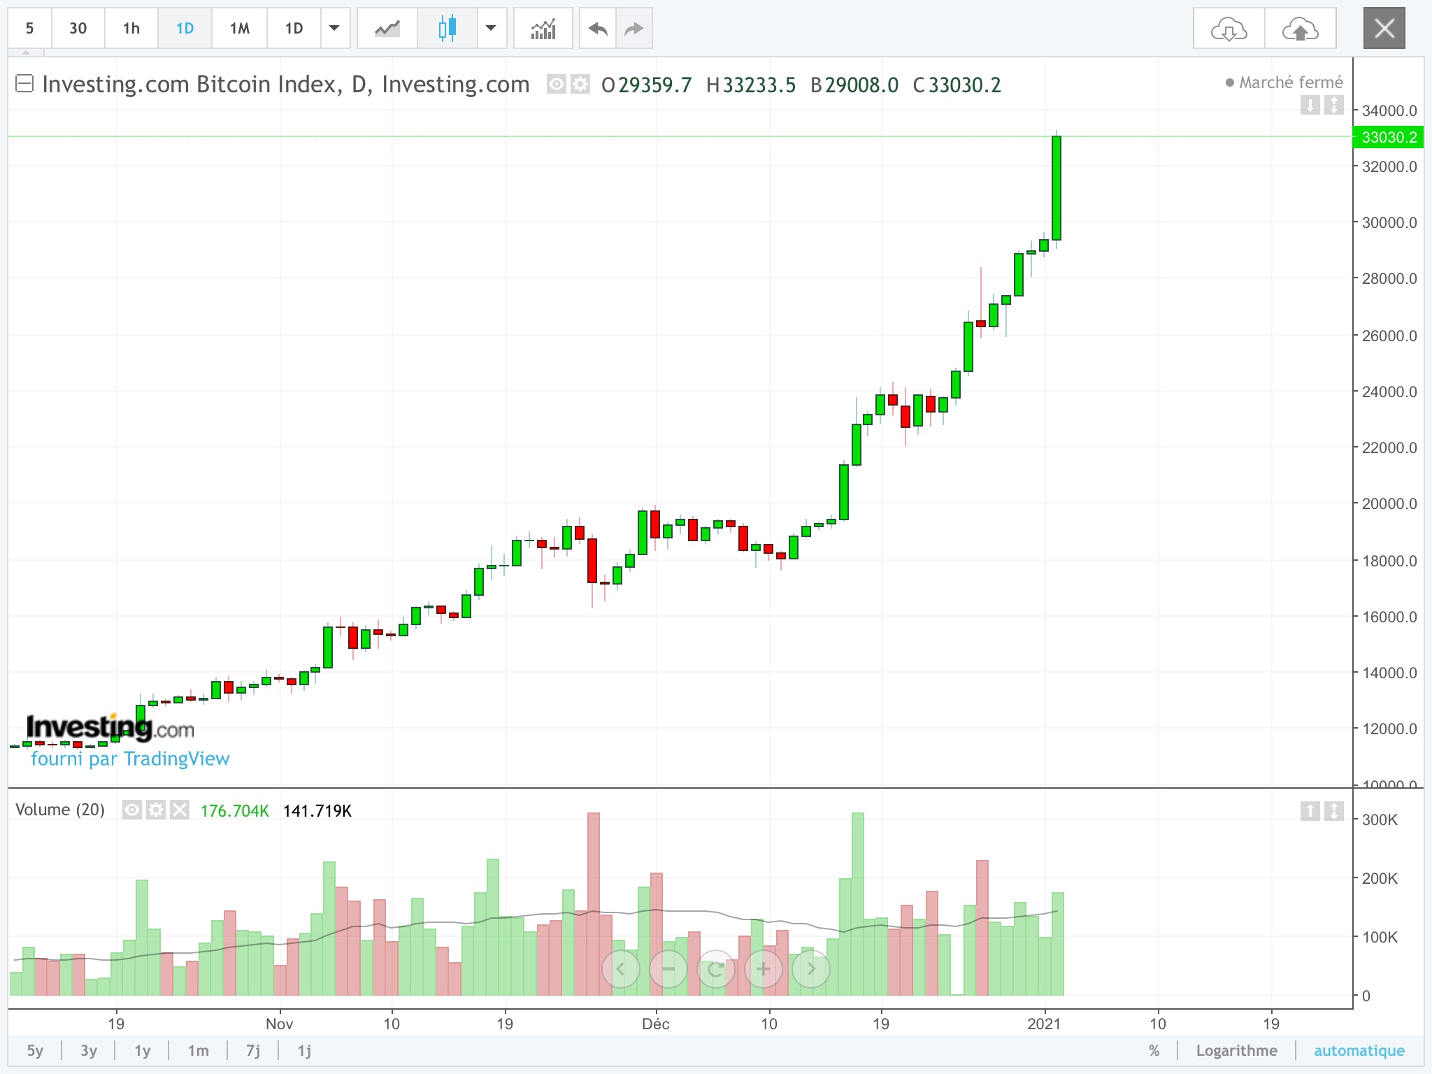Toggle the Bitcoin Index eye visibility
The height and width of the screenshot is (1074, 1432).
click(x=556, y=85)
